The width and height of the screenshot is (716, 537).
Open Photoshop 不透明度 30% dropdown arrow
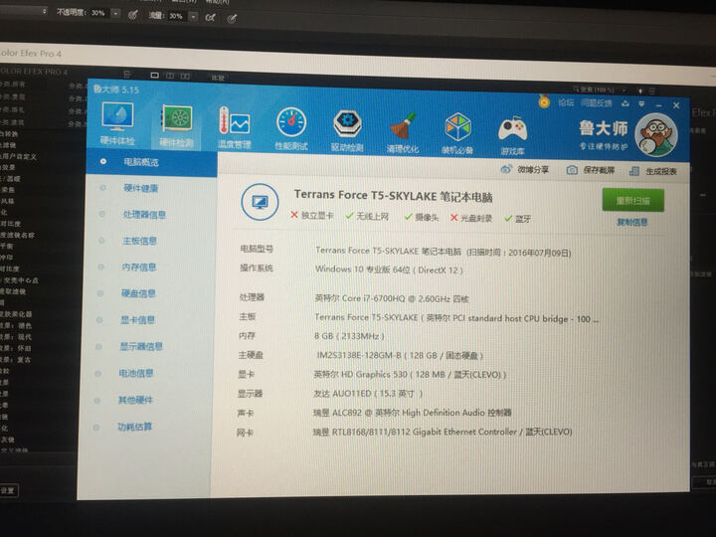pyautogui.click(x=116, y=14)
